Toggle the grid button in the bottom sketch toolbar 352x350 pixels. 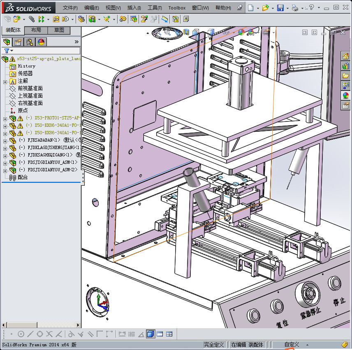132,334
